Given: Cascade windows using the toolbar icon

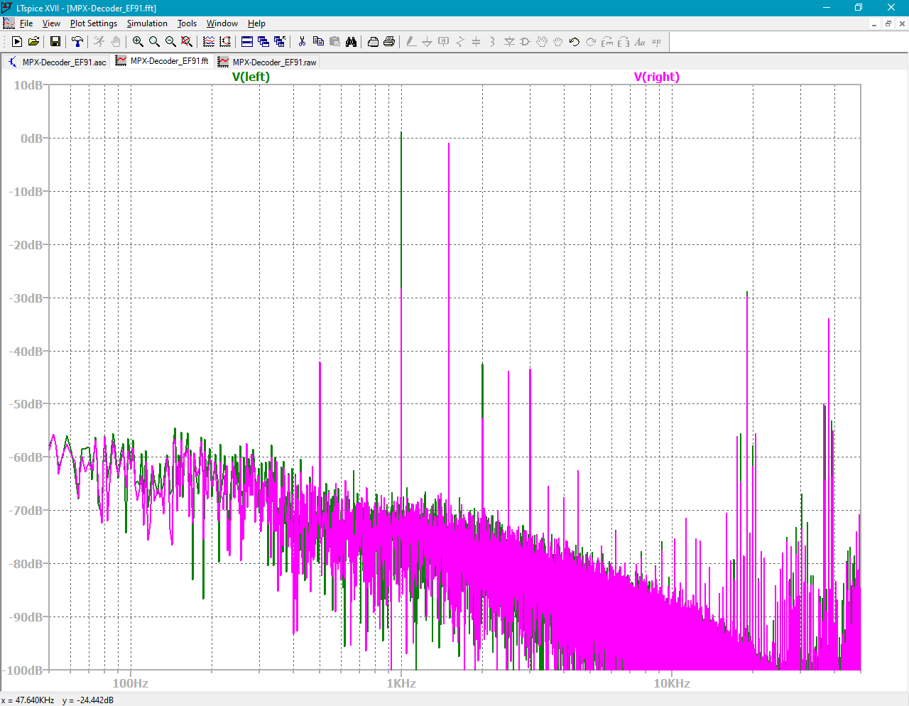Looking at the screenshot, I should click(263, 42).
